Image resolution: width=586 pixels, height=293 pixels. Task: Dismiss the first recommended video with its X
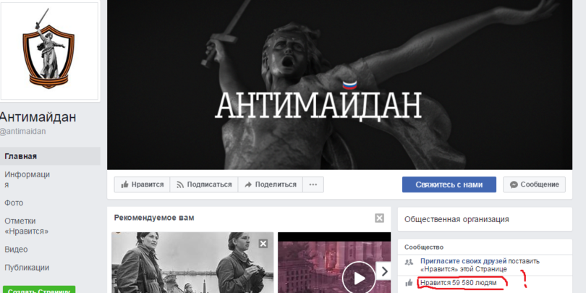point(263,244)
